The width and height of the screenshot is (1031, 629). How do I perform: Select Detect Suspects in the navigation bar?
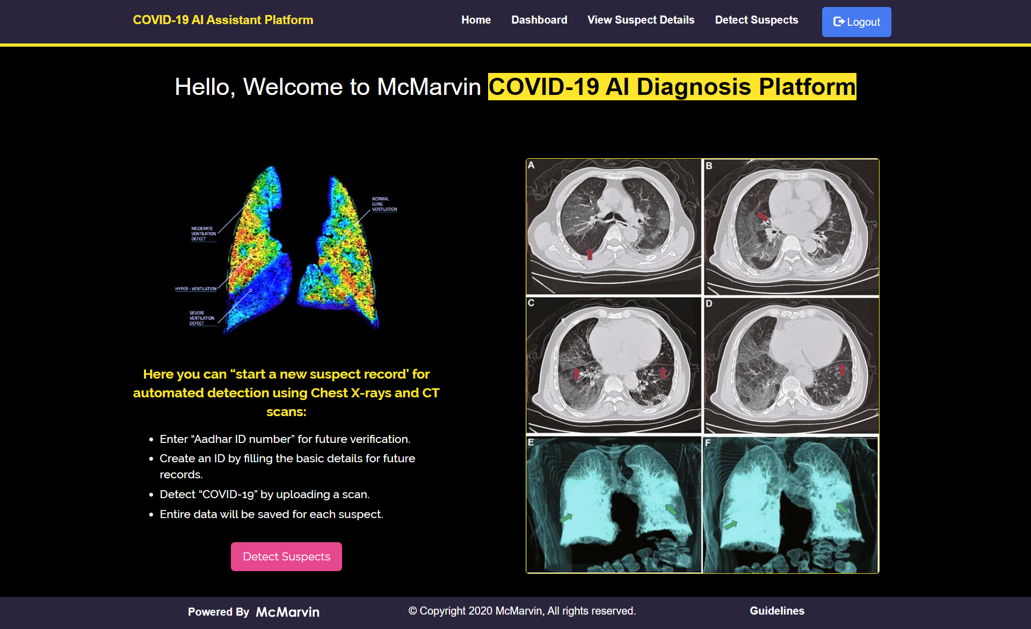(x=756, y=20)
